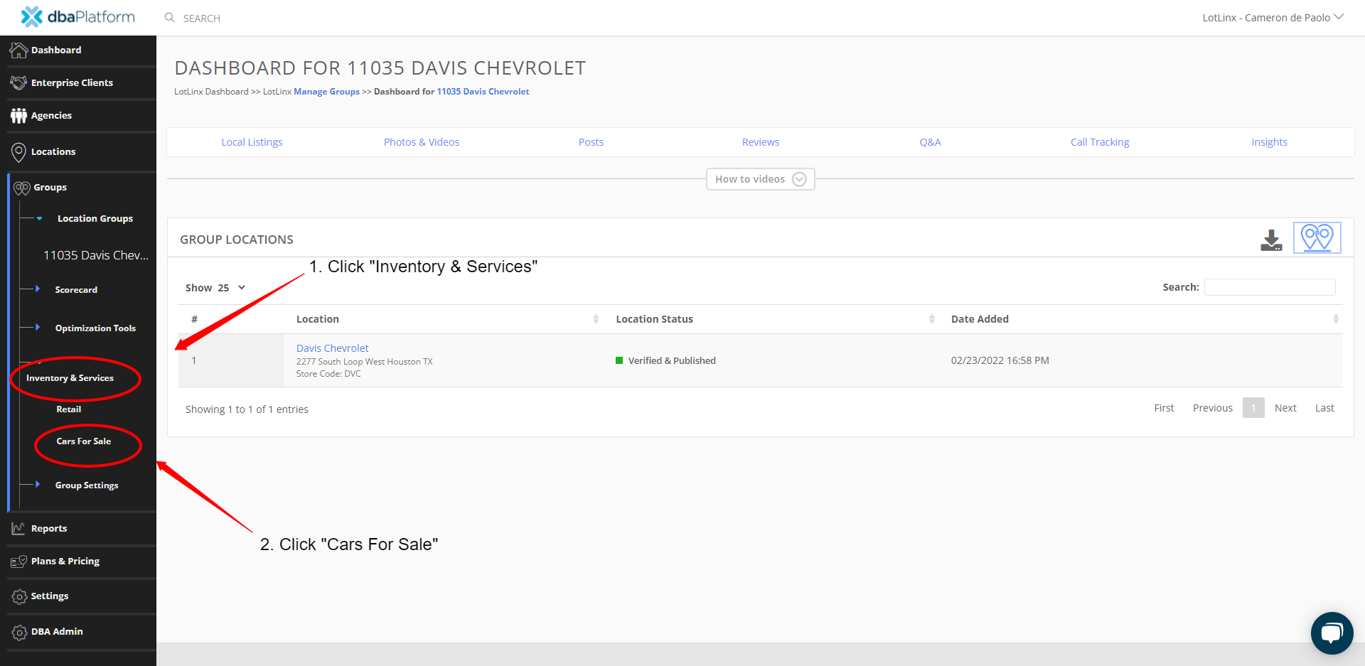Open the Plans & Pricing menu item
This screenshot has width=1365, height=666.
65,561
